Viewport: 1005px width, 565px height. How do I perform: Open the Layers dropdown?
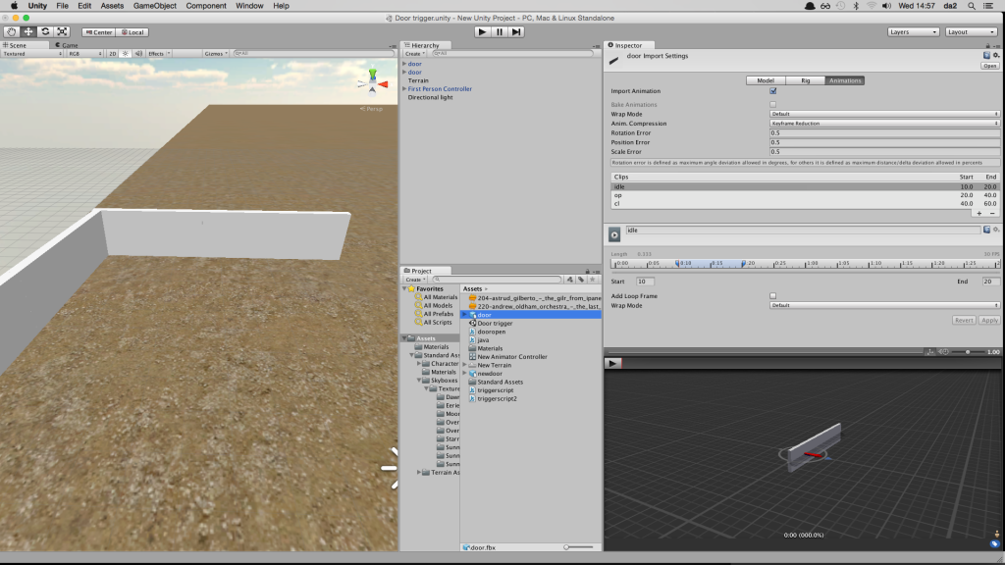click(x=913, y=31)
